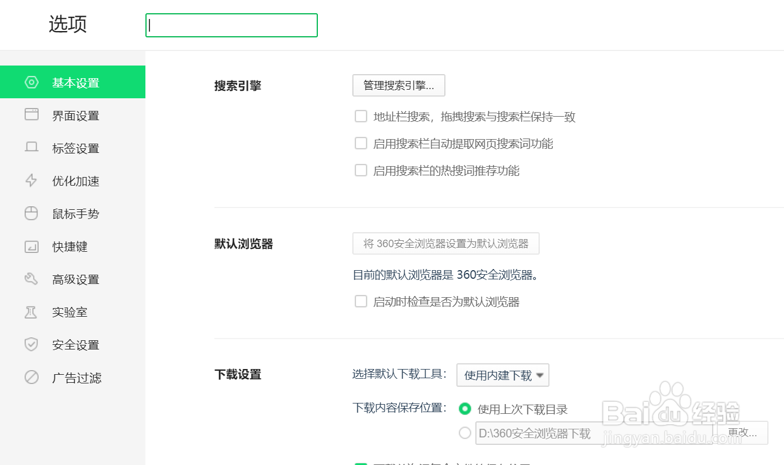Select 广告过滤 in the sidebar
This screenshot has height=465, width=784.
click(x=72, y=377)
